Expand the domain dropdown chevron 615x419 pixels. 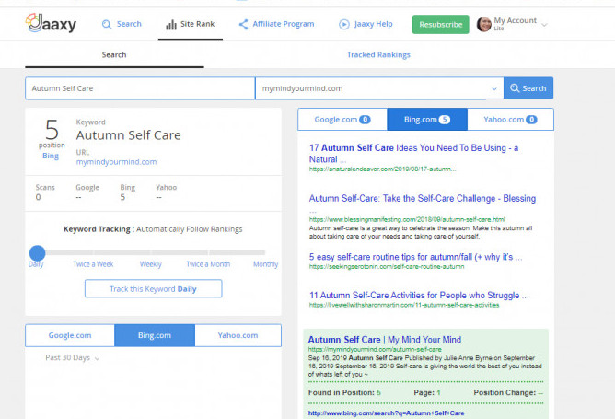click(494, 88)
